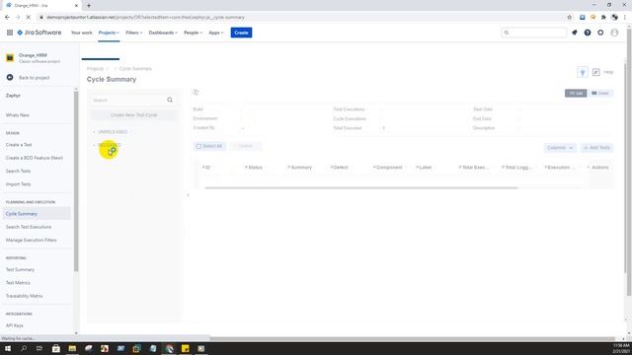
Task: Open a new browser tab
Action: [89, 6]
